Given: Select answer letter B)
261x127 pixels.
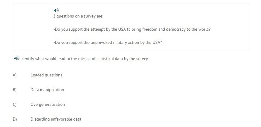Looking at the screenshot, I should (15, 90).
